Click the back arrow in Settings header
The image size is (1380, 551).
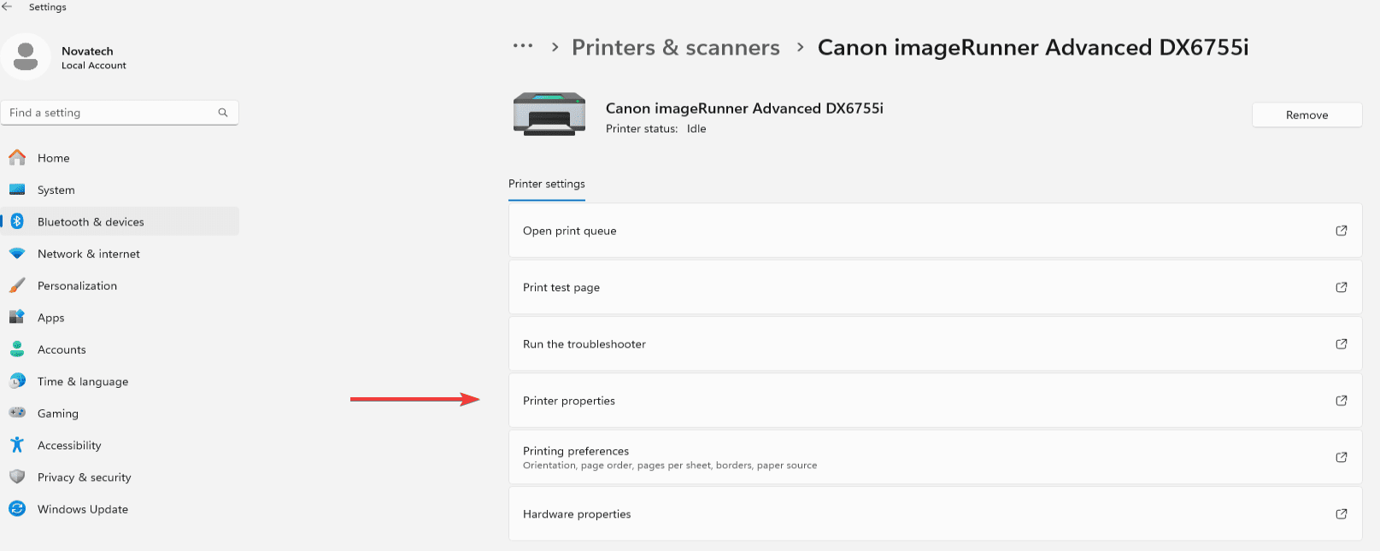[x=7, y=7]
